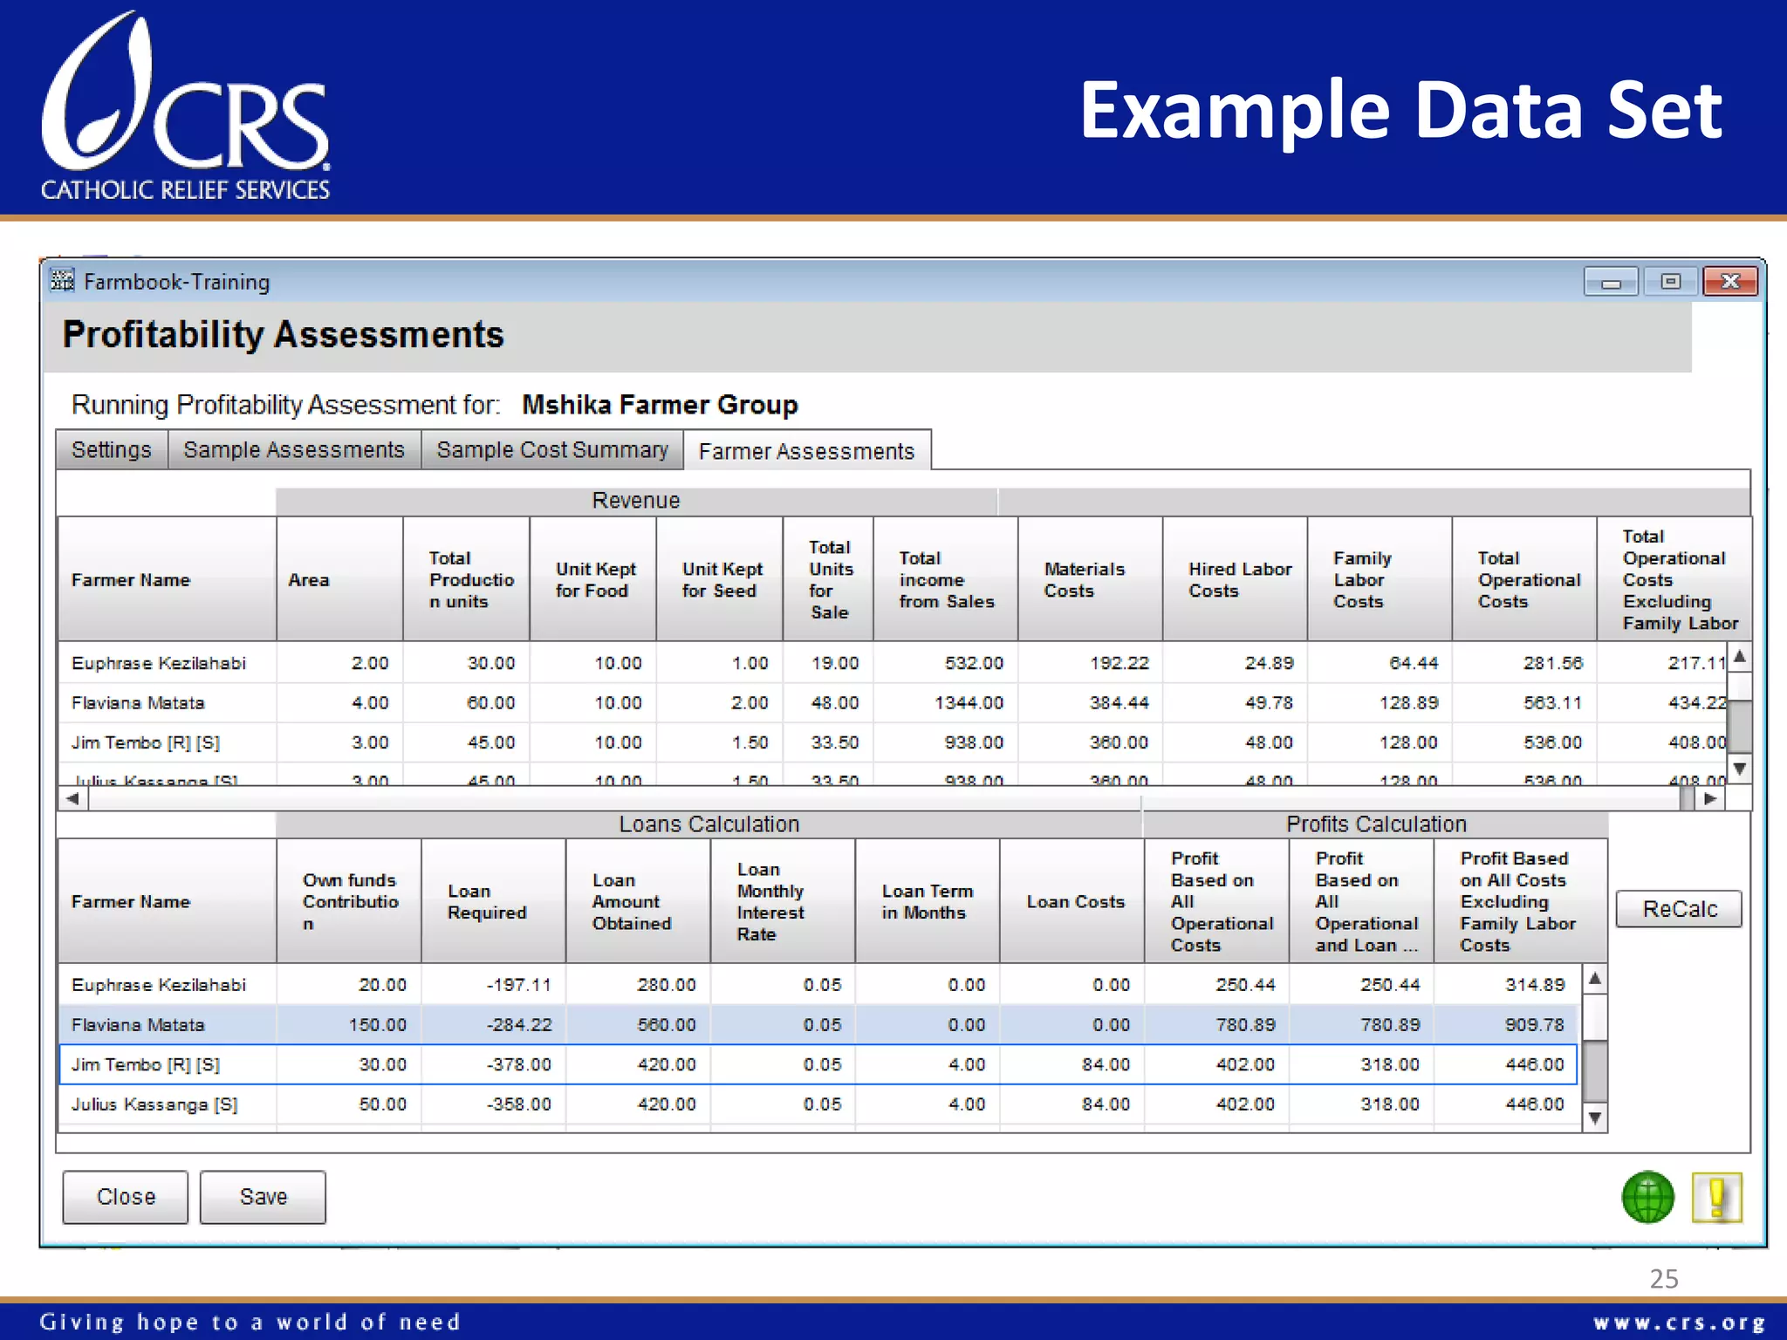Screen dimensions: 1787x1340
Task: Maximize the Farmbook-Training window
Action: click(1670, 282)
